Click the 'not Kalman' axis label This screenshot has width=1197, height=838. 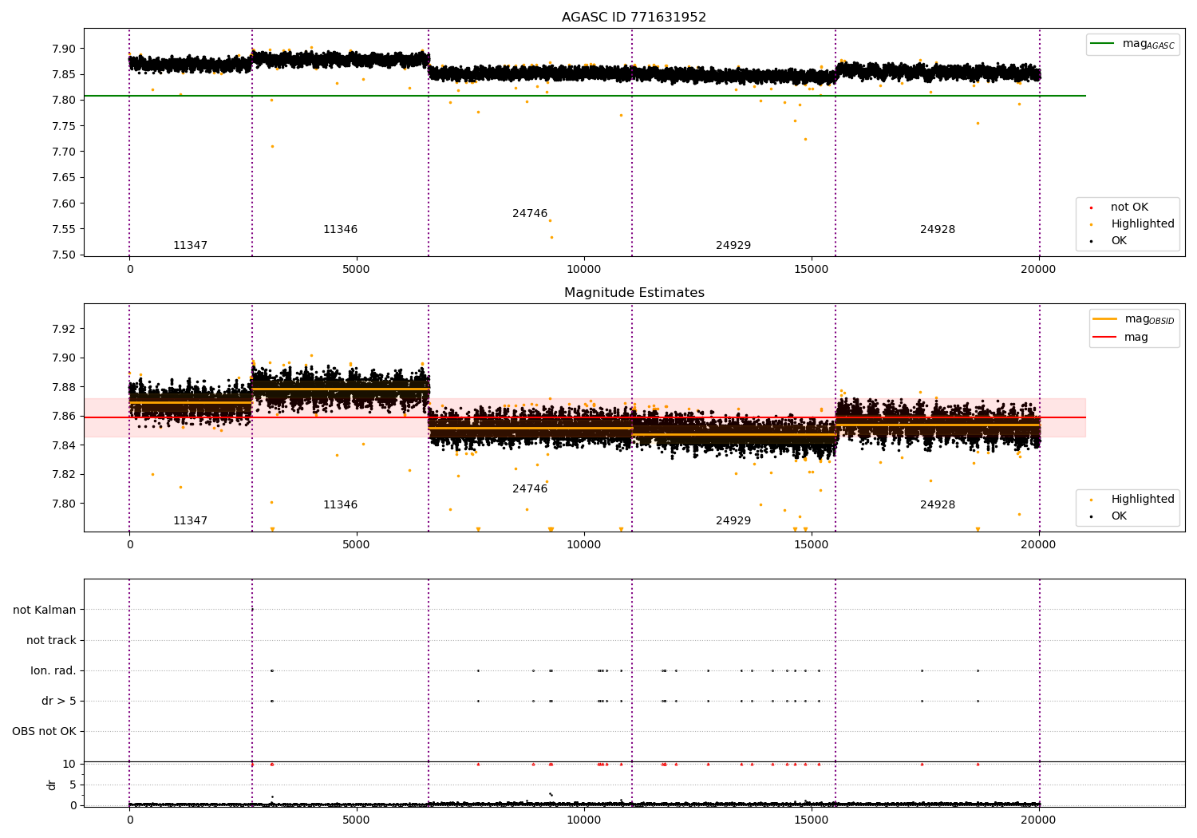click(x=45, y=611)
